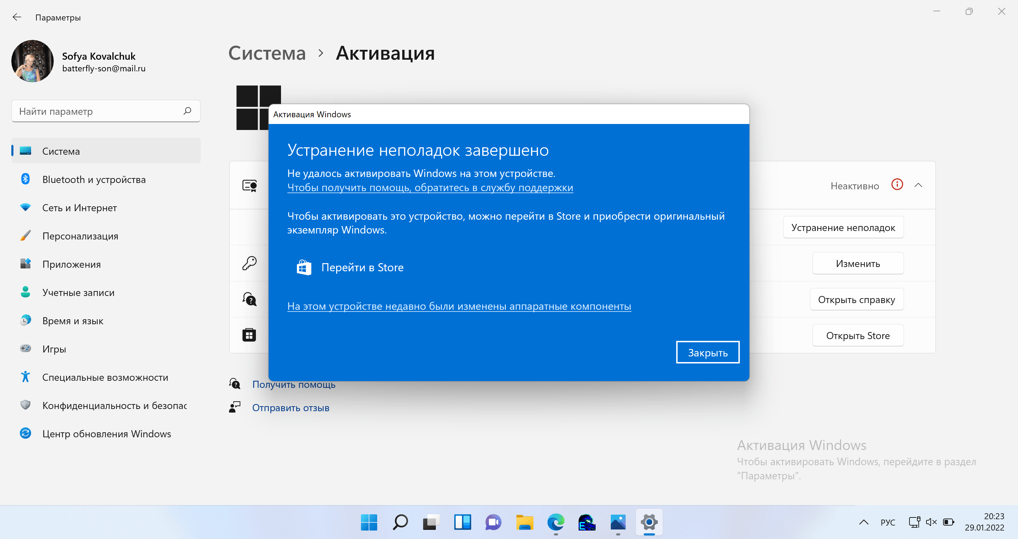Click the Store bag icon in dialog

304,267
